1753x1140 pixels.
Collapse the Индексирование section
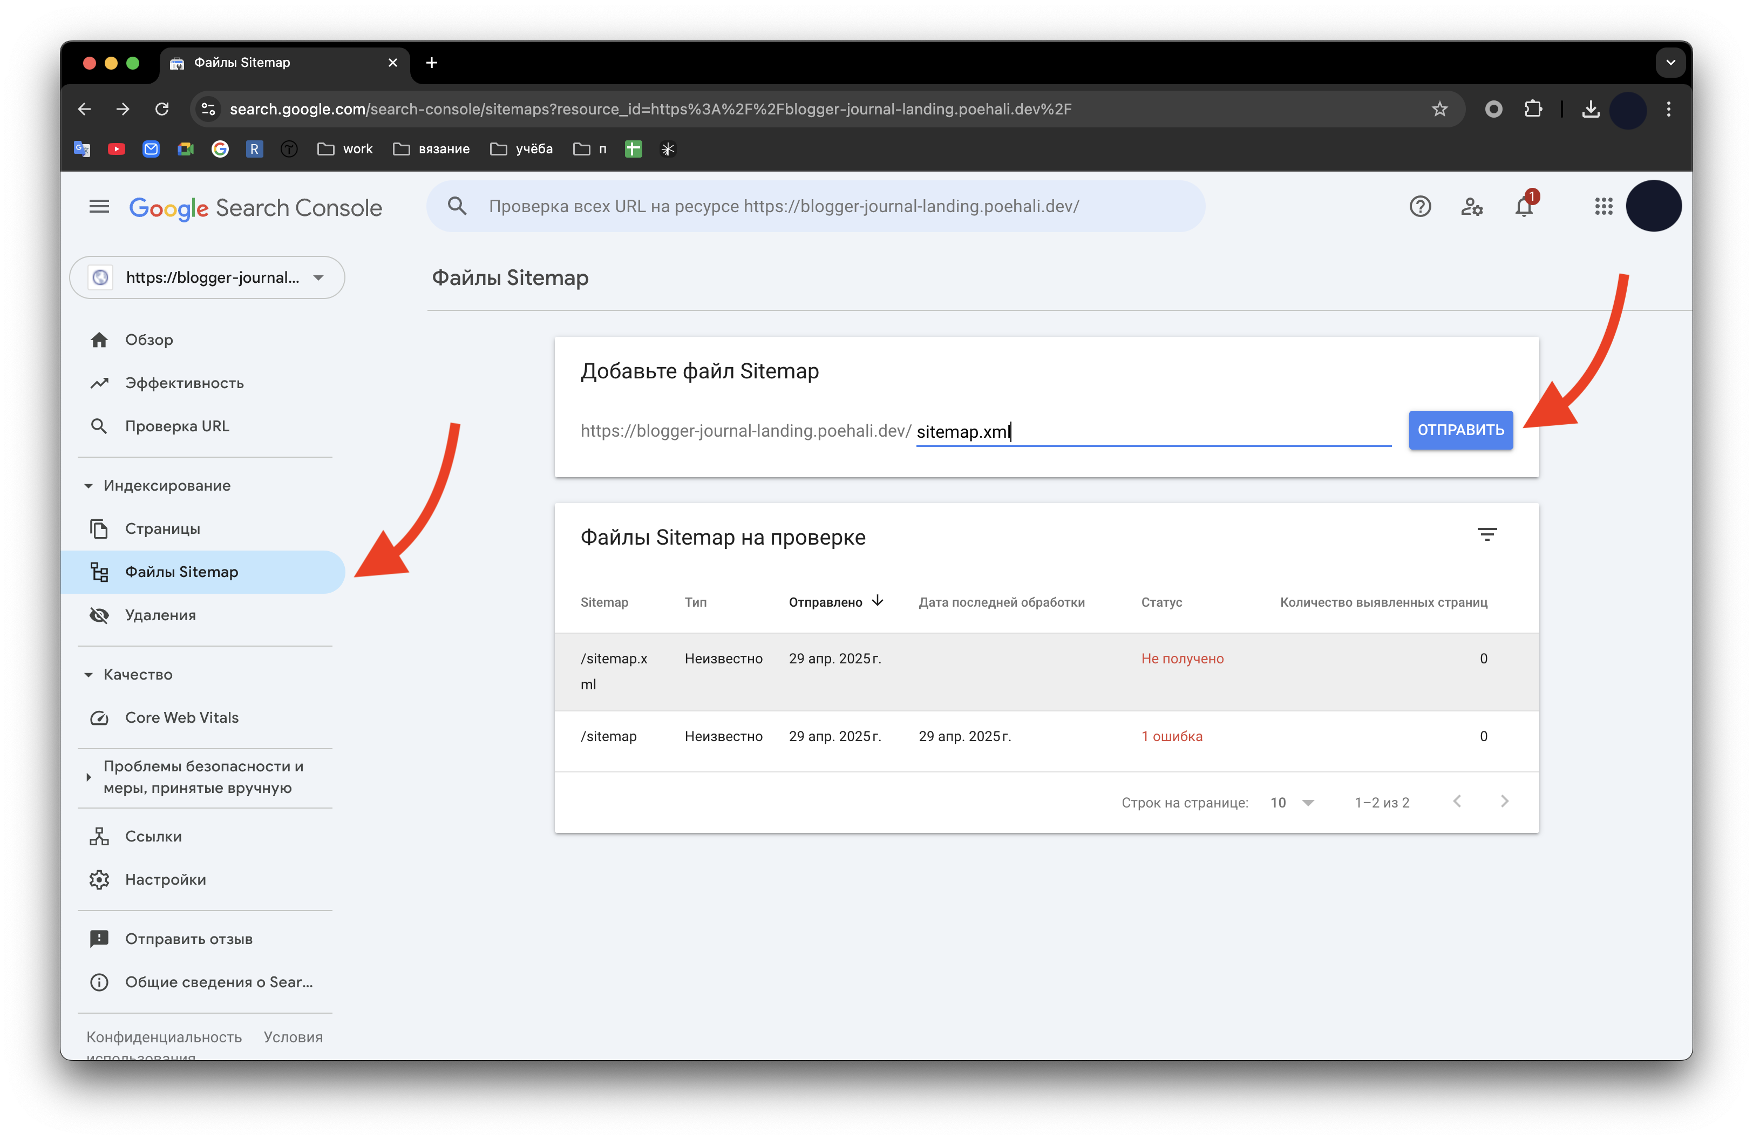(89, 485)
